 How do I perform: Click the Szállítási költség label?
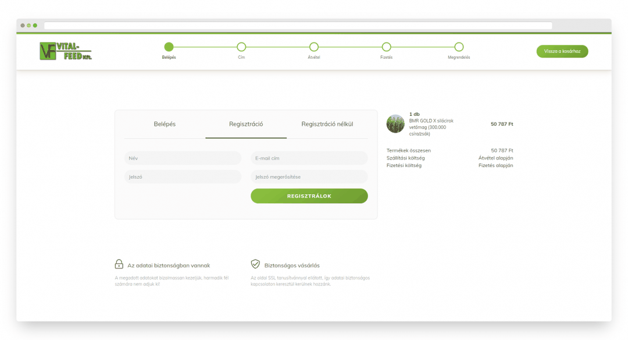point(405,158)
